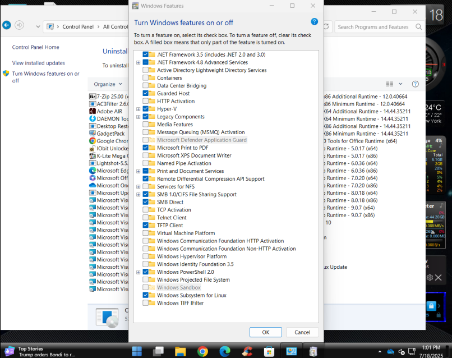
Task: Open Microsoft Store from the taskbar
Action: tap(269, 351)
